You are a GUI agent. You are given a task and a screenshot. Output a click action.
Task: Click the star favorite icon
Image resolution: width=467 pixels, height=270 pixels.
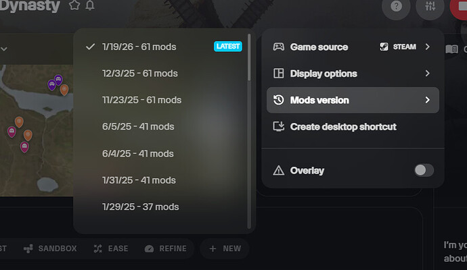point(74,5)
